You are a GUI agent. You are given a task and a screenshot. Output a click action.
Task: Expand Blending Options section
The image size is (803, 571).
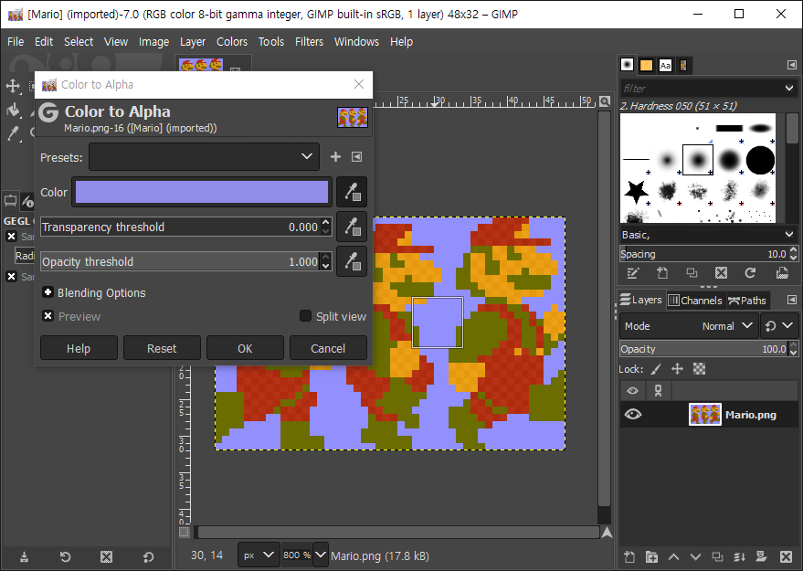pos(48,292)
